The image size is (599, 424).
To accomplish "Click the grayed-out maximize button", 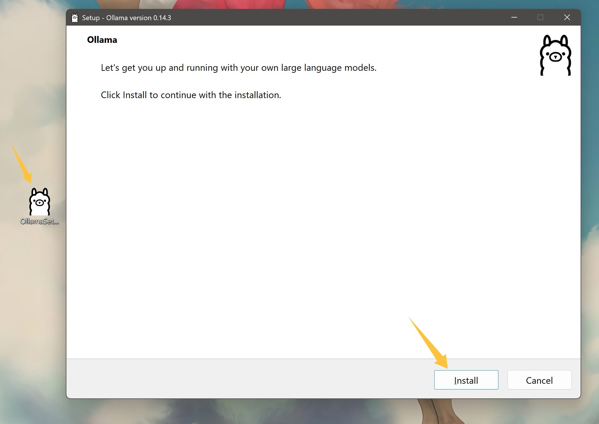I will click(540, 18).
